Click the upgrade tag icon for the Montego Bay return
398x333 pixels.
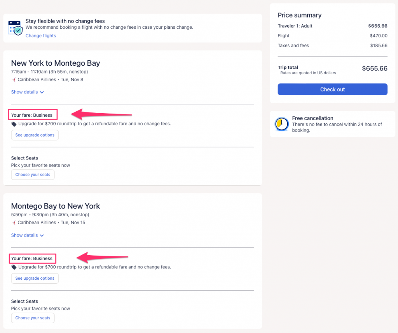click(14, 267)
